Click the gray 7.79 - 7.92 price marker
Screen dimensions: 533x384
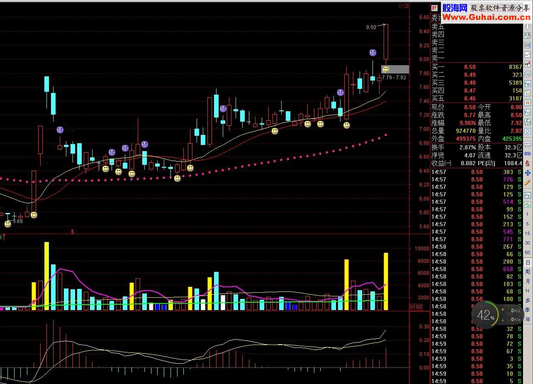click(x=394, y=77)
